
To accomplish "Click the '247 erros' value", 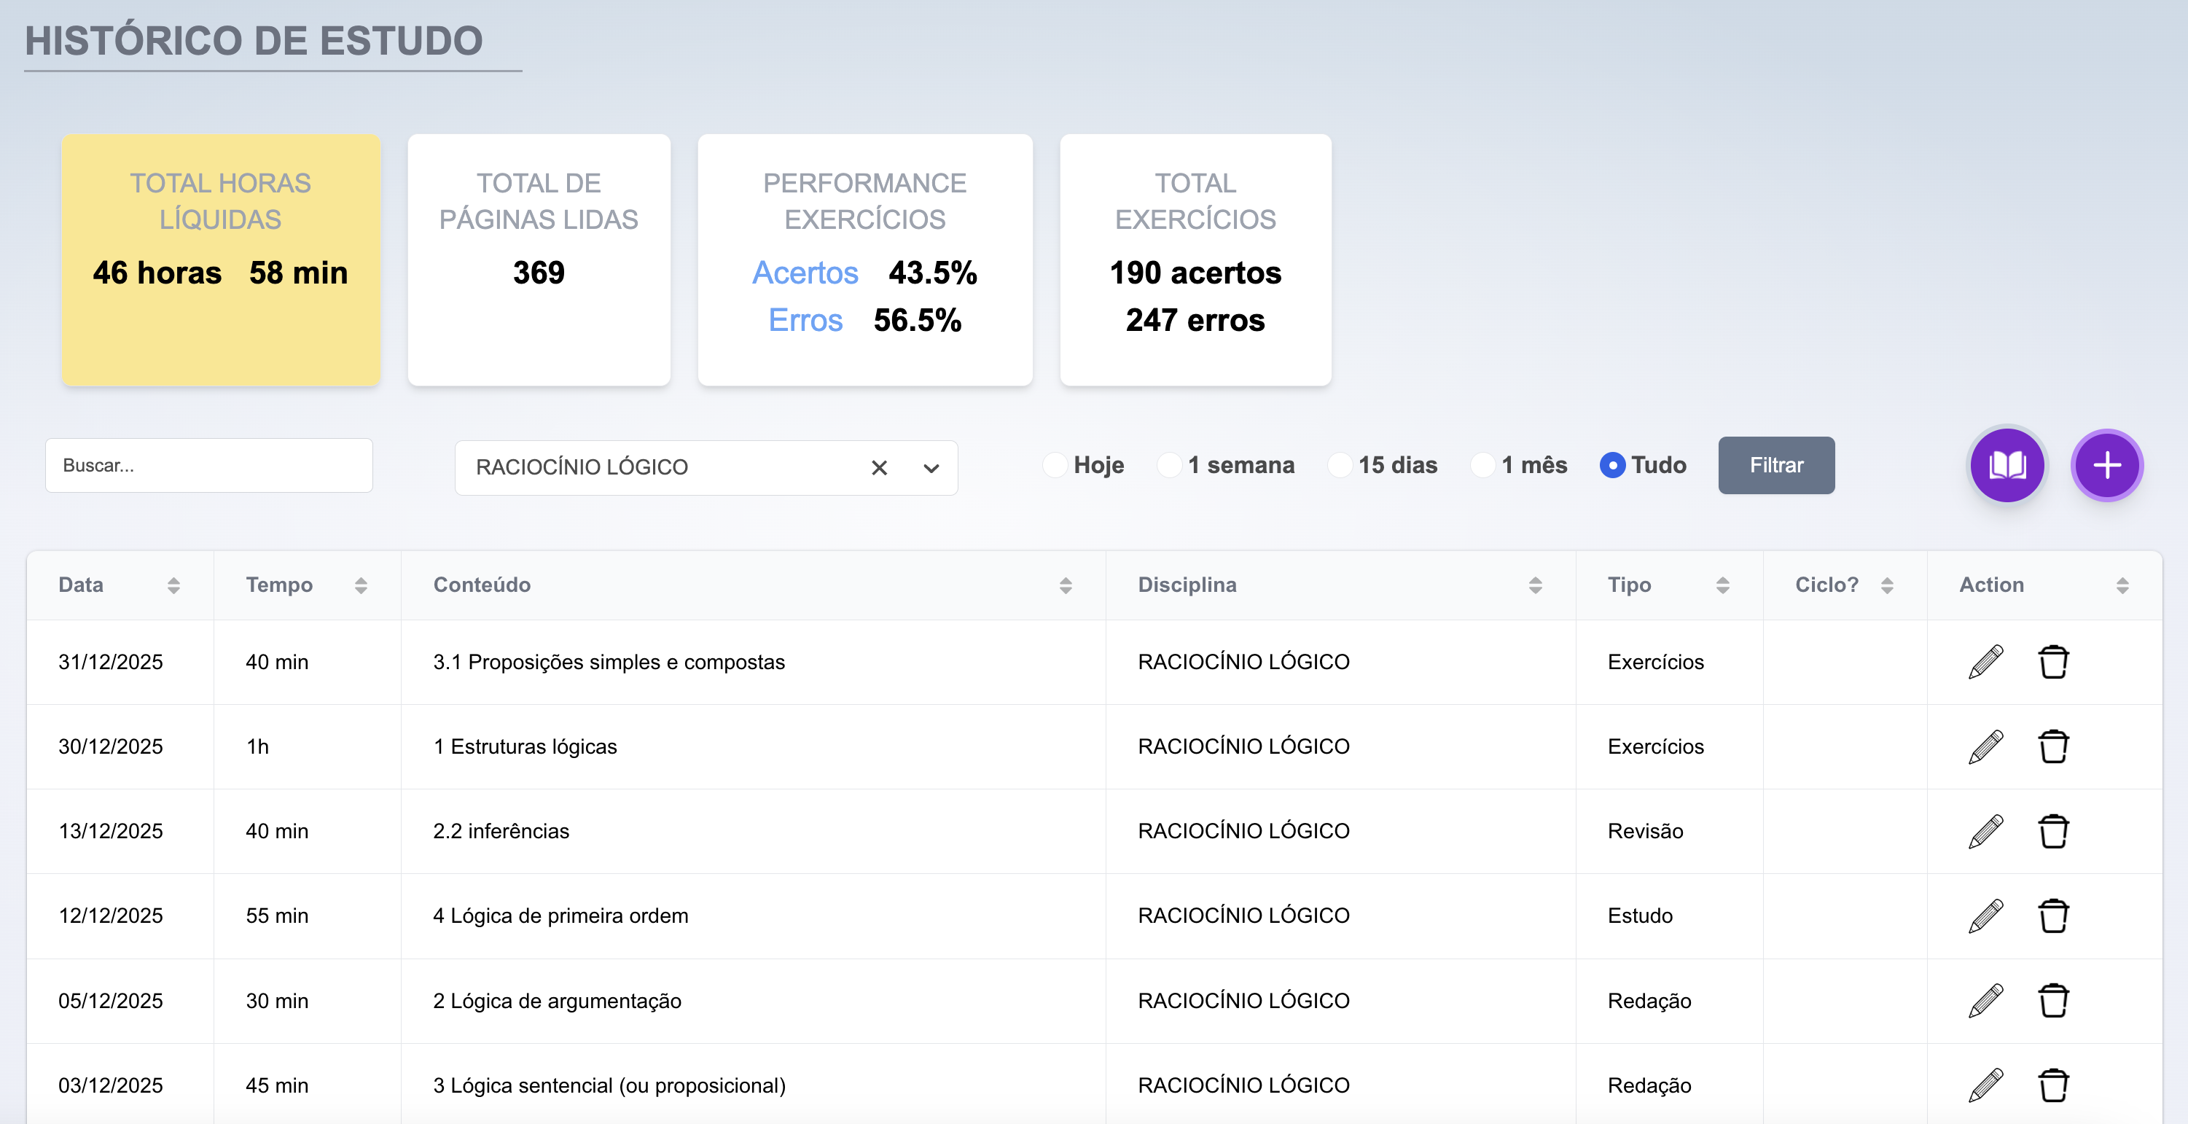I will click(x=1195, y=320).
